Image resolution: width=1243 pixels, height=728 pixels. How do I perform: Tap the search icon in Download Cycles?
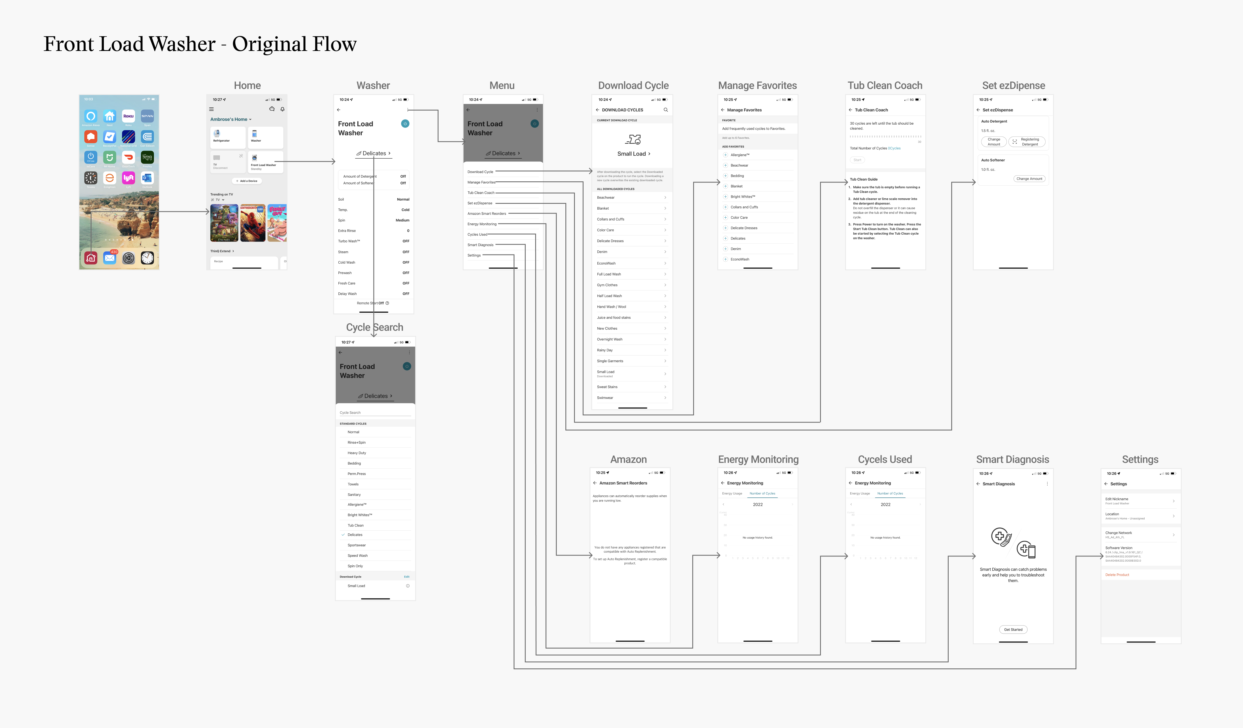[x=666, y=110]
